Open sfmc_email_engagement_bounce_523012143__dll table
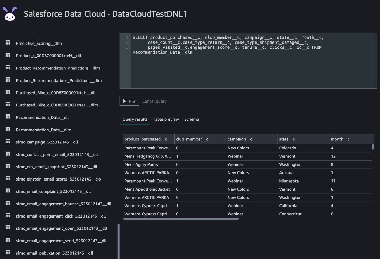This screenshot has height=259, width=380. click(64, 204)
